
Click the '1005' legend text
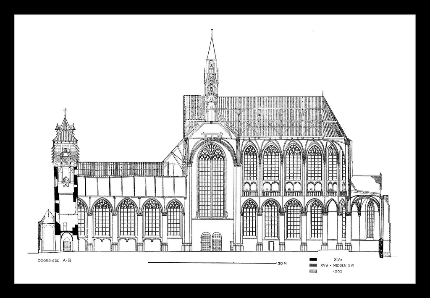click(338, 272)
